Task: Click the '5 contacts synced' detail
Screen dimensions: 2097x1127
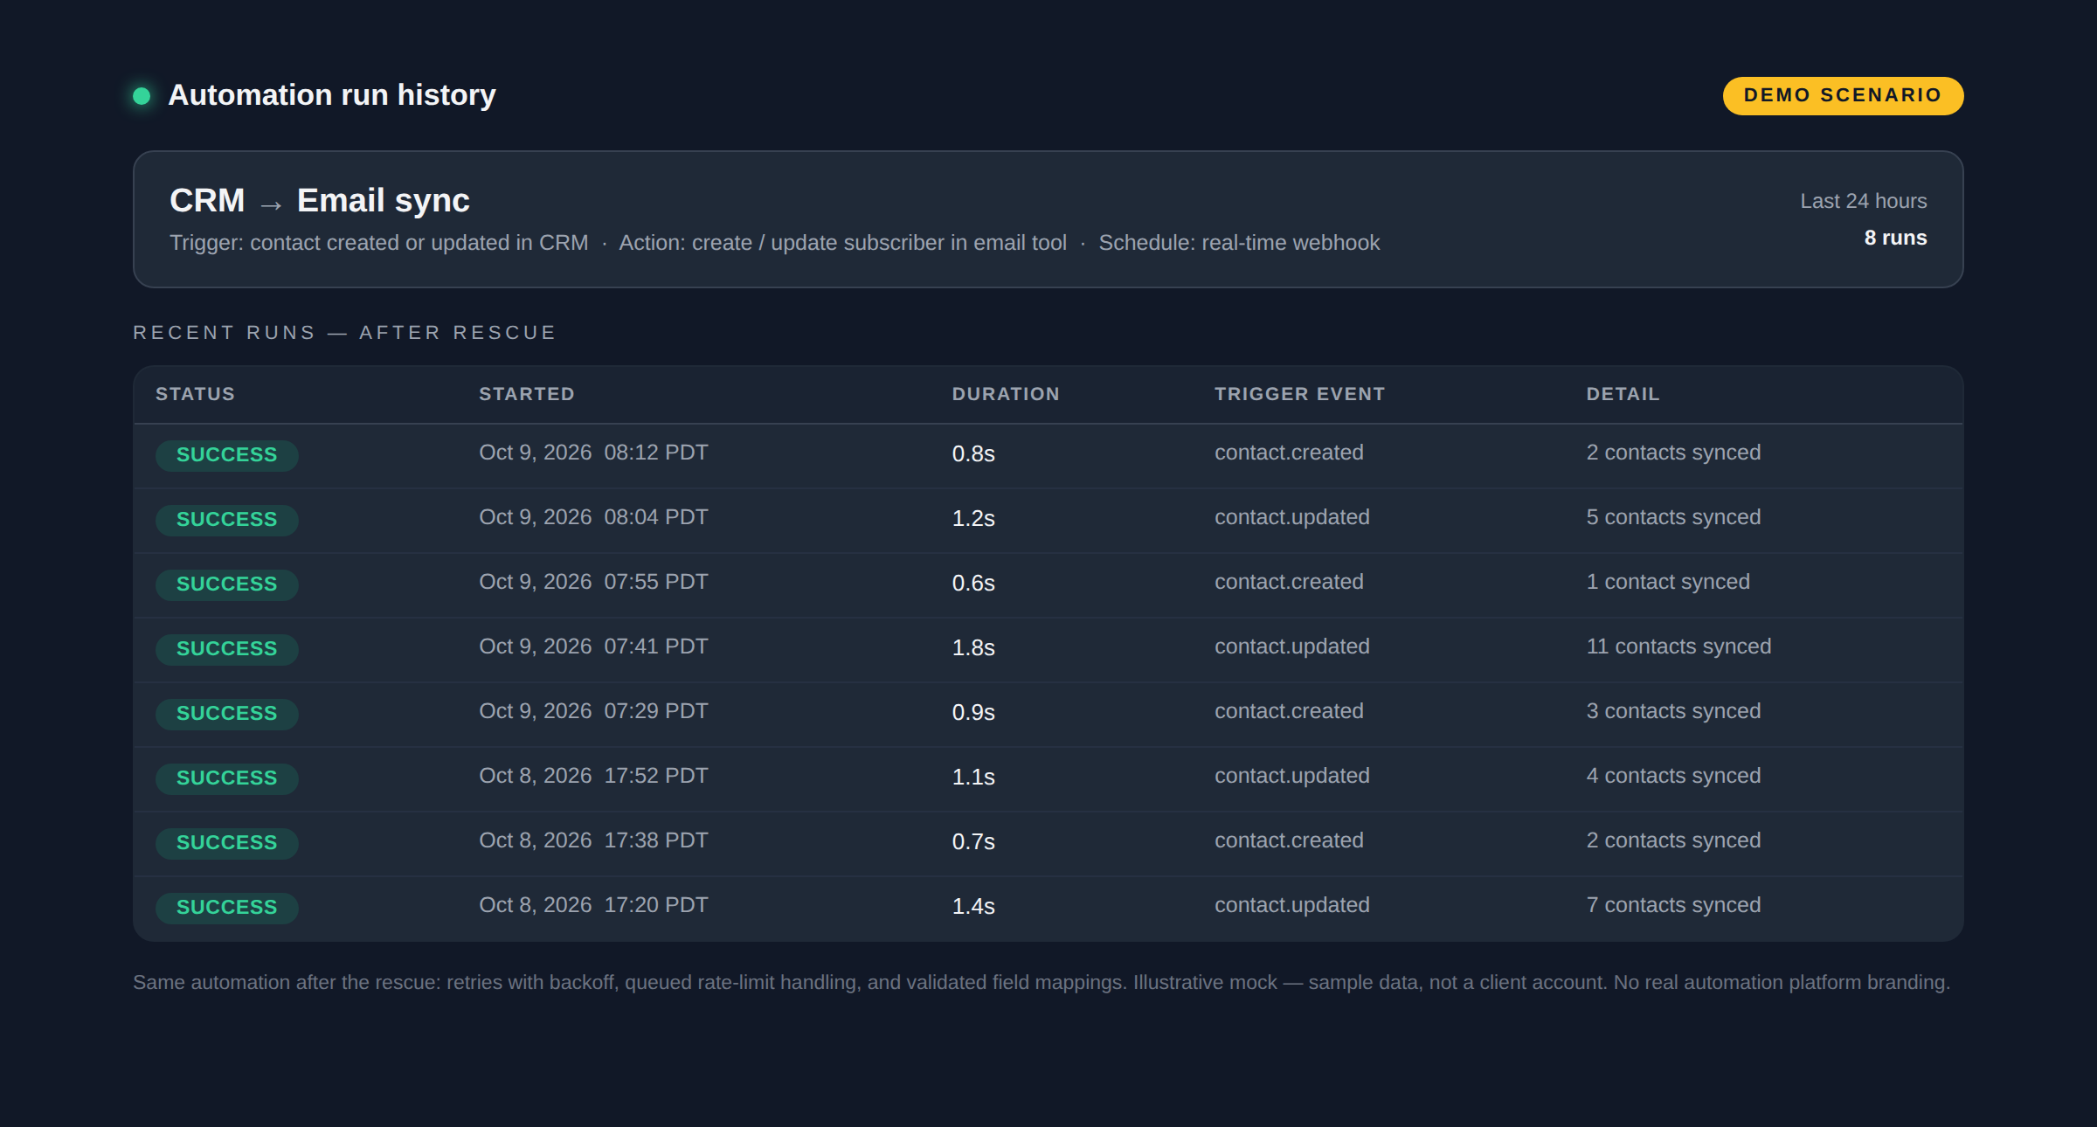Action: (1673, 517)
